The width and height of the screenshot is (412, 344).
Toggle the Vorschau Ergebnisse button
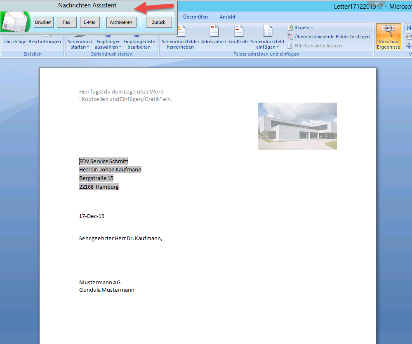tap(388, 37)
